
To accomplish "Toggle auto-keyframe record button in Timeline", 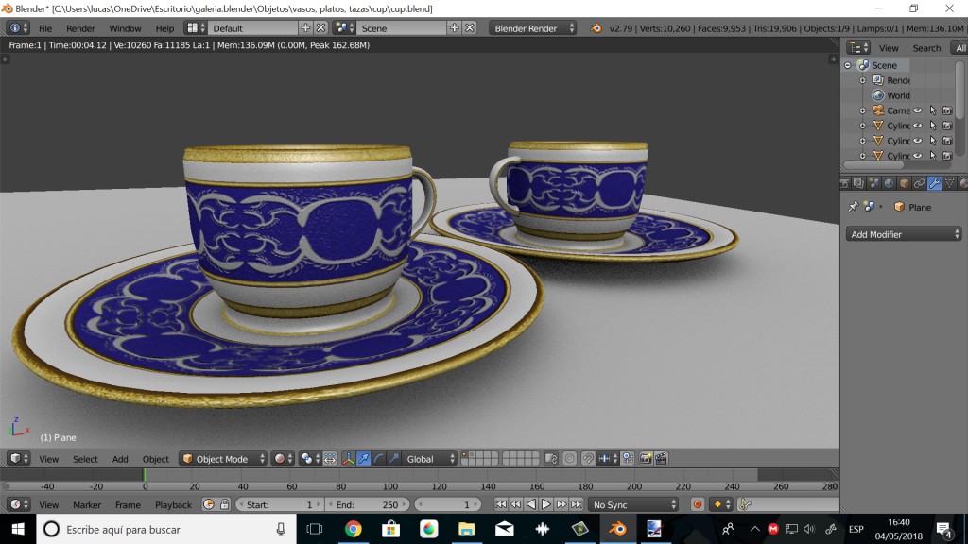I will coord(699,505).
